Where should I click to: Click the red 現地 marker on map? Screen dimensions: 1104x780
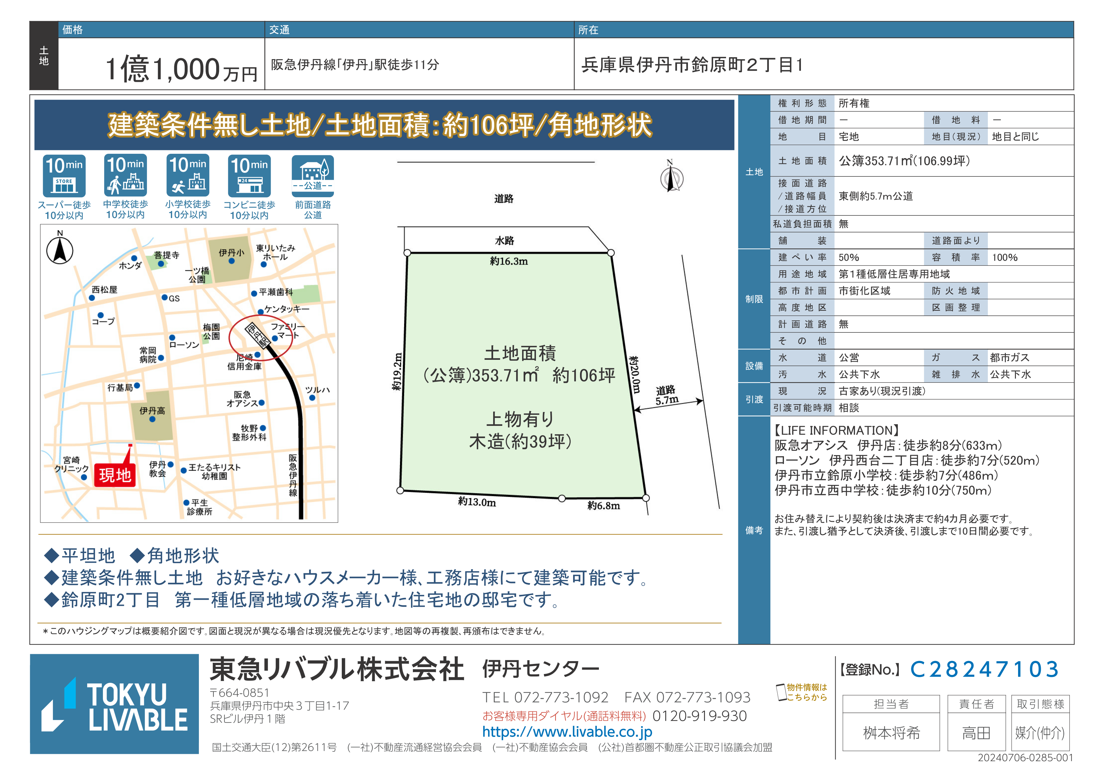(115, 475)
